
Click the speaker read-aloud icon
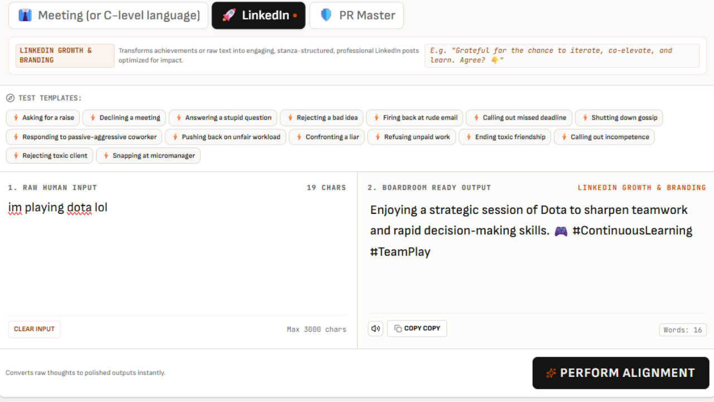(x=375, y=328)
